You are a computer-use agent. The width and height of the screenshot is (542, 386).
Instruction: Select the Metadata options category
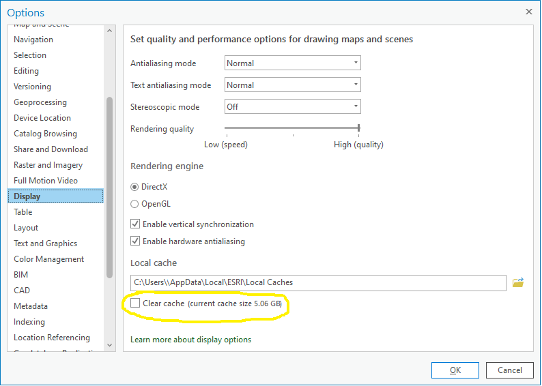(31, 306)
